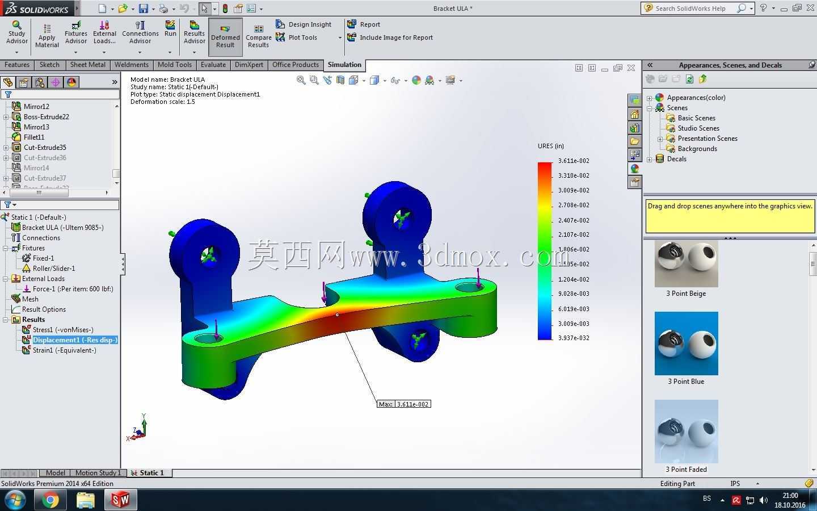Collapse the Fixtures node in study tree

(5, 248)
